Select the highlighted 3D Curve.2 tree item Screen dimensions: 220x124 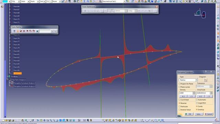(18, 73)
